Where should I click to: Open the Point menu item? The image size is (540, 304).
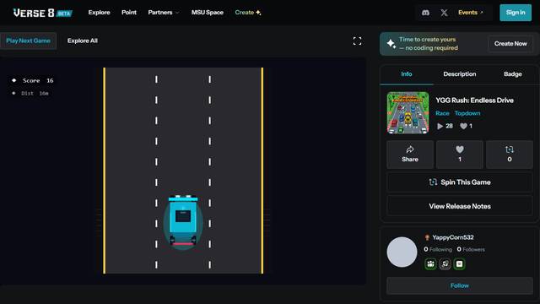point(129,13)
